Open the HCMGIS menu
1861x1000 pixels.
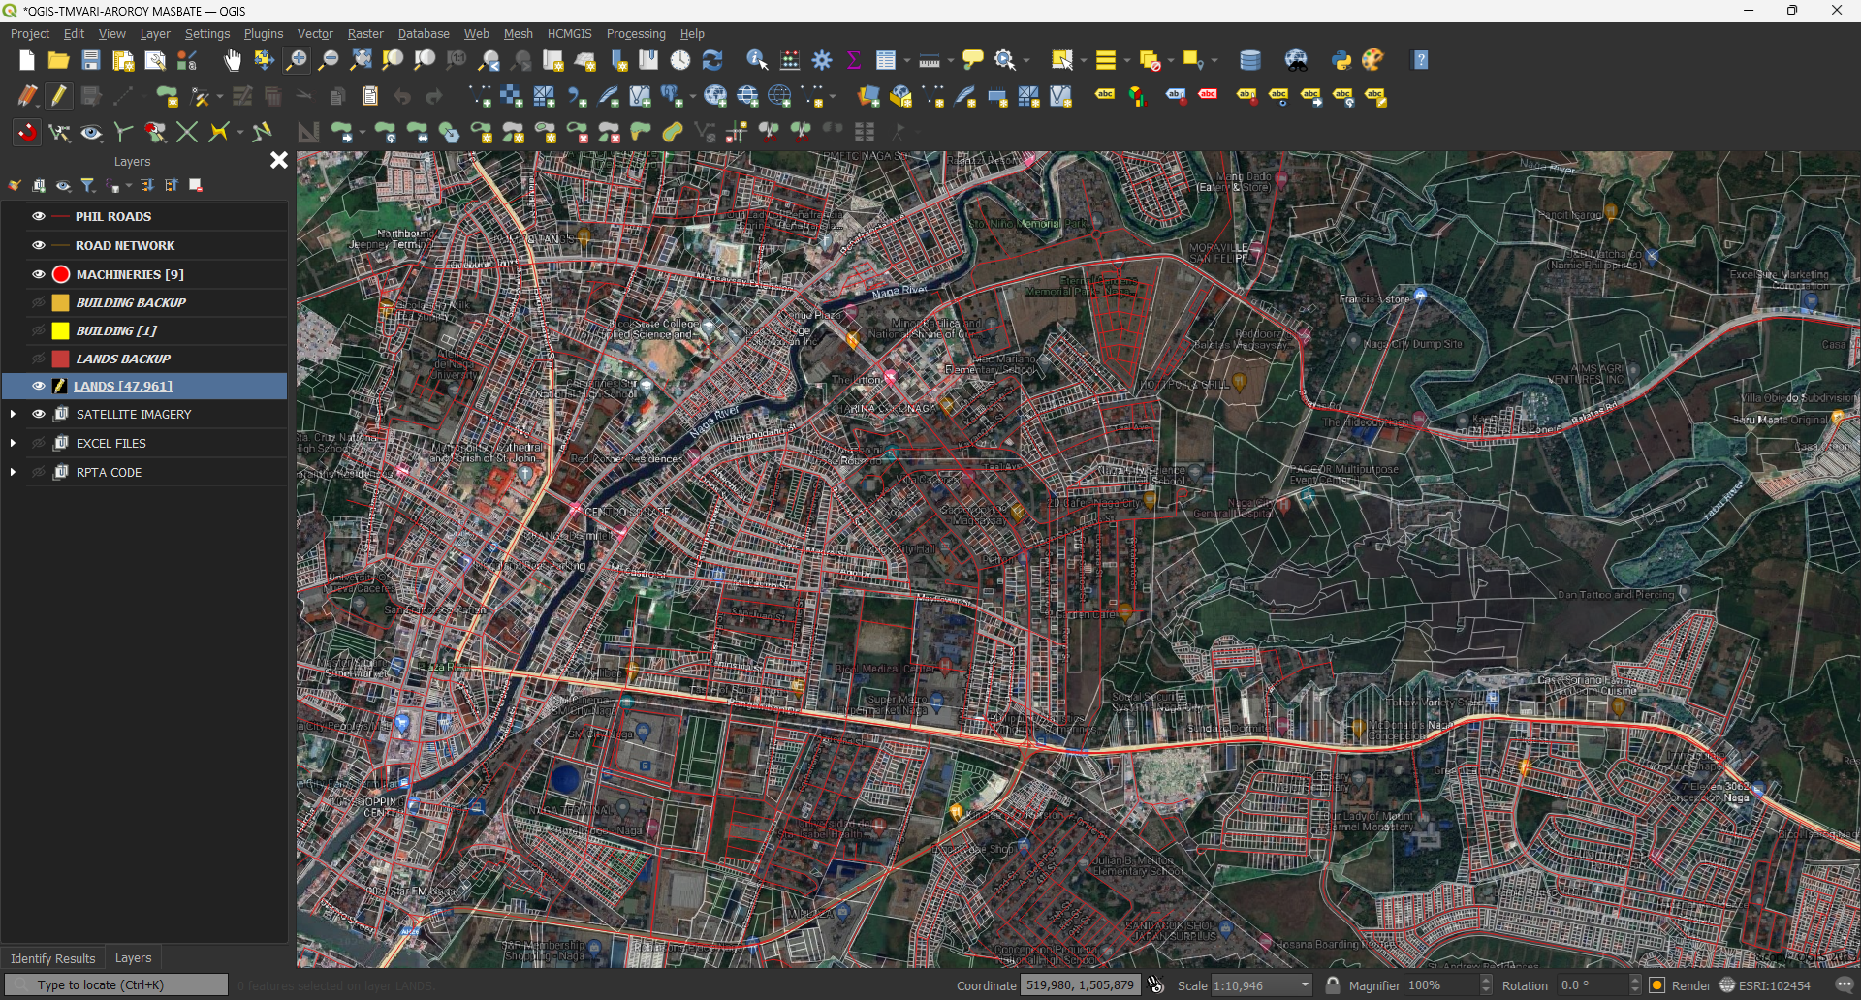tap(569, 33)
